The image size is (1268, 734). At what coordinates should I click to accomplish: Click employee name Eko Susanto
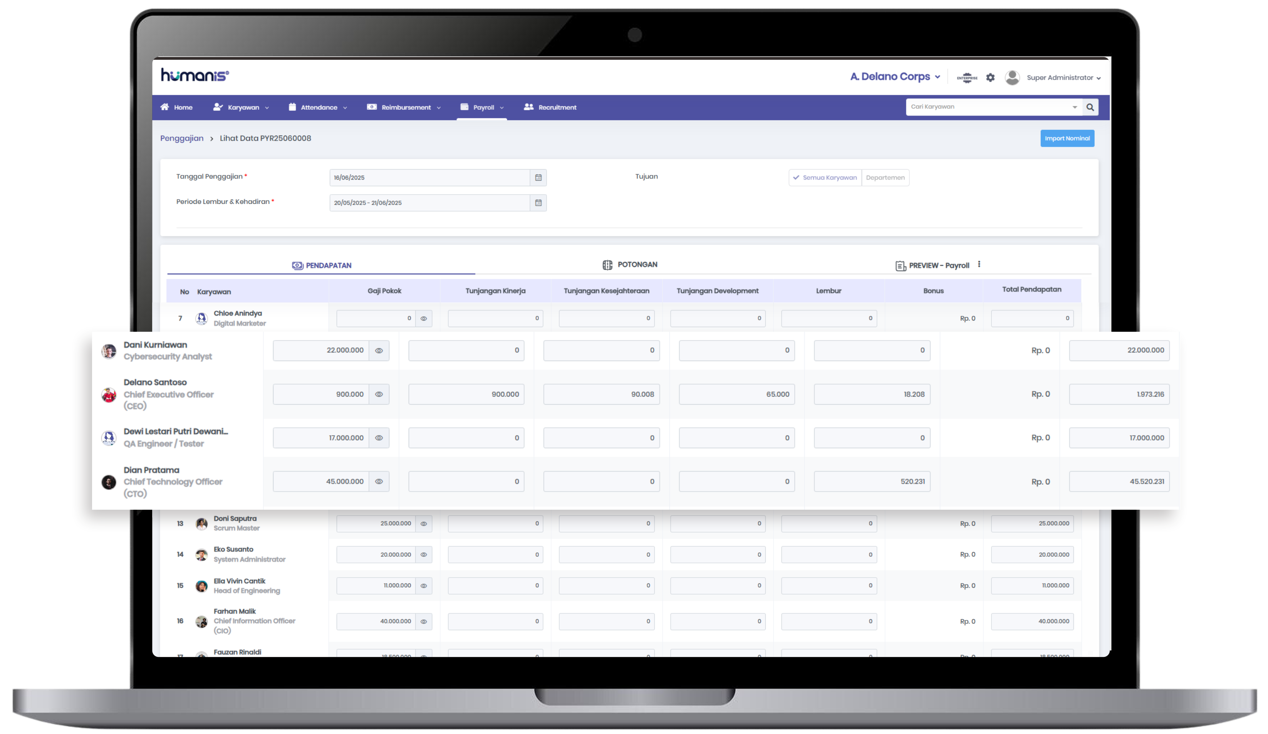[233, 549]
